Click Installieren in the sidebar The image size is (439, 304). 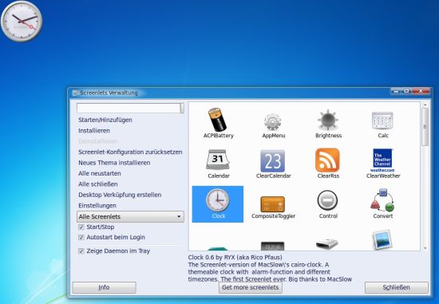coord(94,131)
